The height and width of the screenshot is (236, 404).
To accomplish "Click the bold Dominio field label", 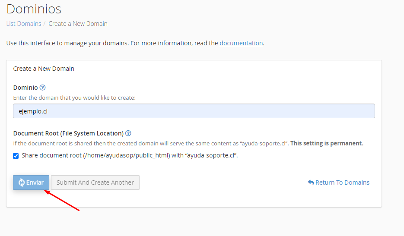I will pos(25,88).
